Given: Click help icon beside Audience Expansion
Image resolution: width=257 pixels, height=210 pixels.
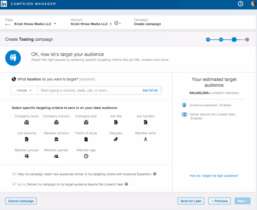Looking at the screenshot, I should click(x=155, y=174).
